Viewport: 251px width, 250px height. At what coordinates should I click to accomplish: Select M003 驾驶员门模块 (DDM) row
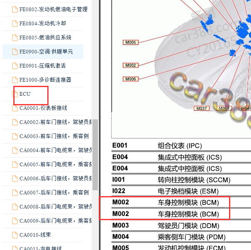(181, 226)
